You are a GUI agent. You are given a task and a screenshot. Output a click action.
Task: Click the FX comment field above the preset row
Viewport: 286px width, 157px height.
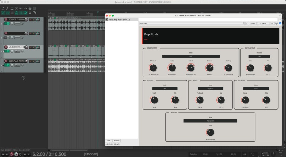[x=208, y=19]
